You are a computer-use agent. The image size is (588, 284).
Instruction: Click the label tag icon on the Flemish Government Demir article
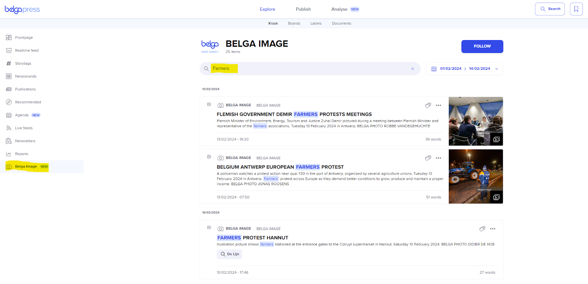click(428, 105)
